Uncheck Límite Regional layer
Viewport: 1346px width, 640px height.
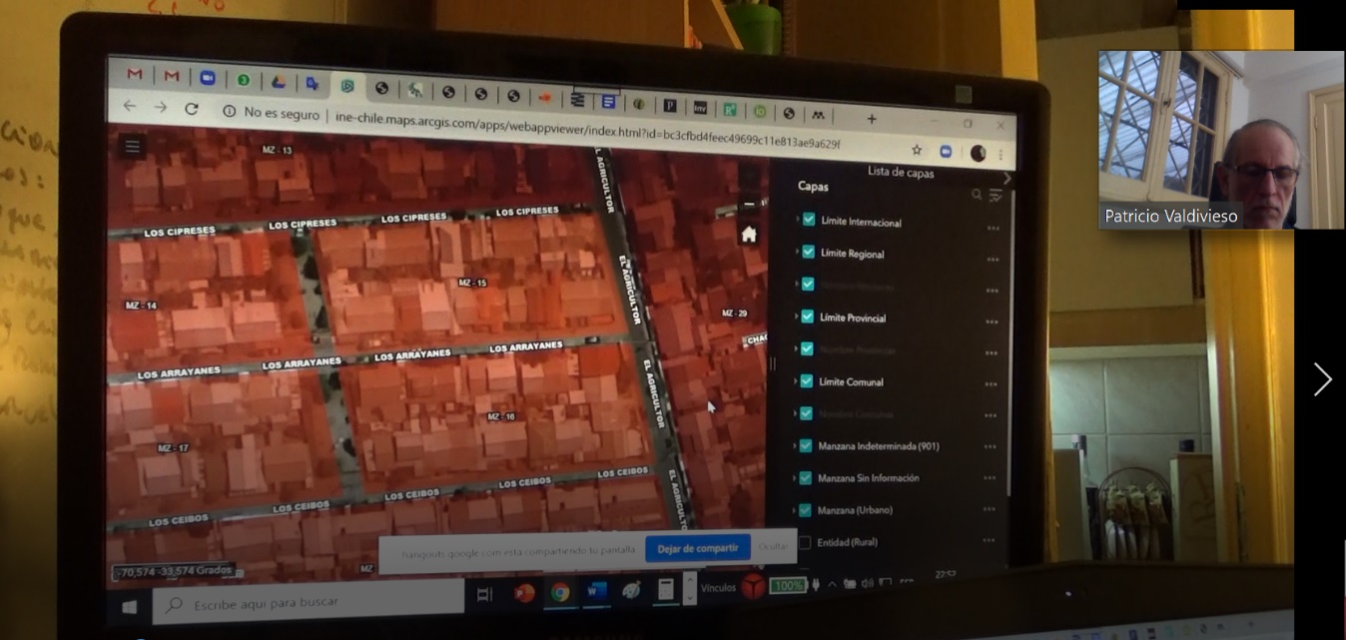click(809, 252)
